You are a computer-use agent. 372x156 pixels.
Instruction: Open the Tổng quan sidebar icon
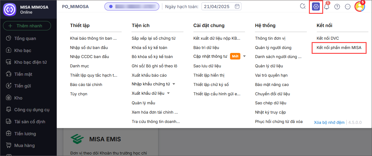pos(9,38)
